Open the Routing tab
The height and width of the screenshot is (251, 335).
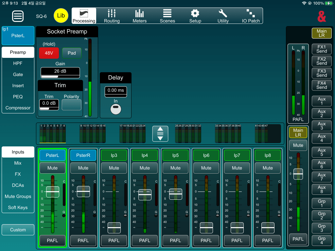(112, 16)
